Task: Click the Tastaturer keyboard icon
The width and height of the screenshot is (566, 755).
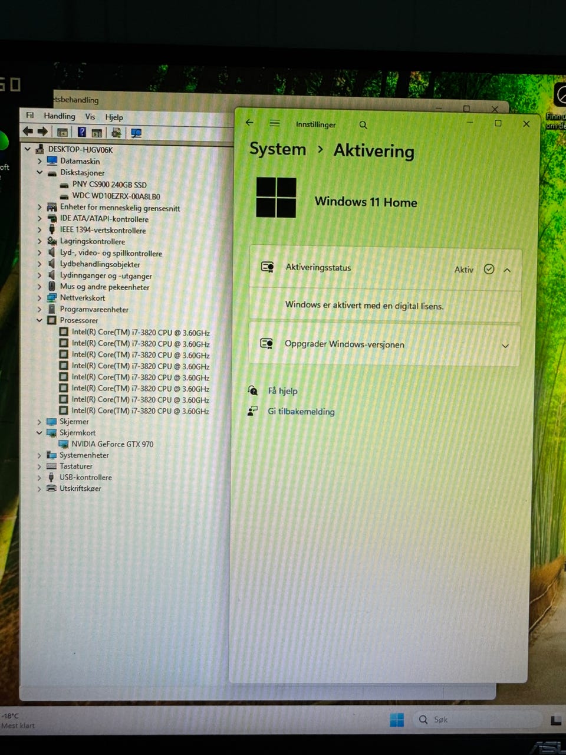Action: tap(51, 466)
